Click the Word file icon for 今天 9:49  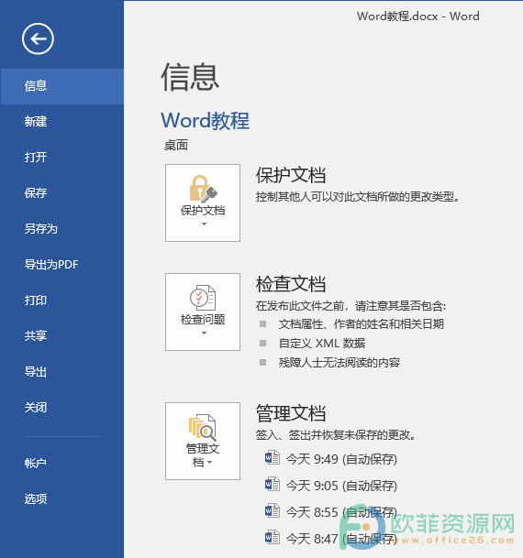[x=272, y=457]
